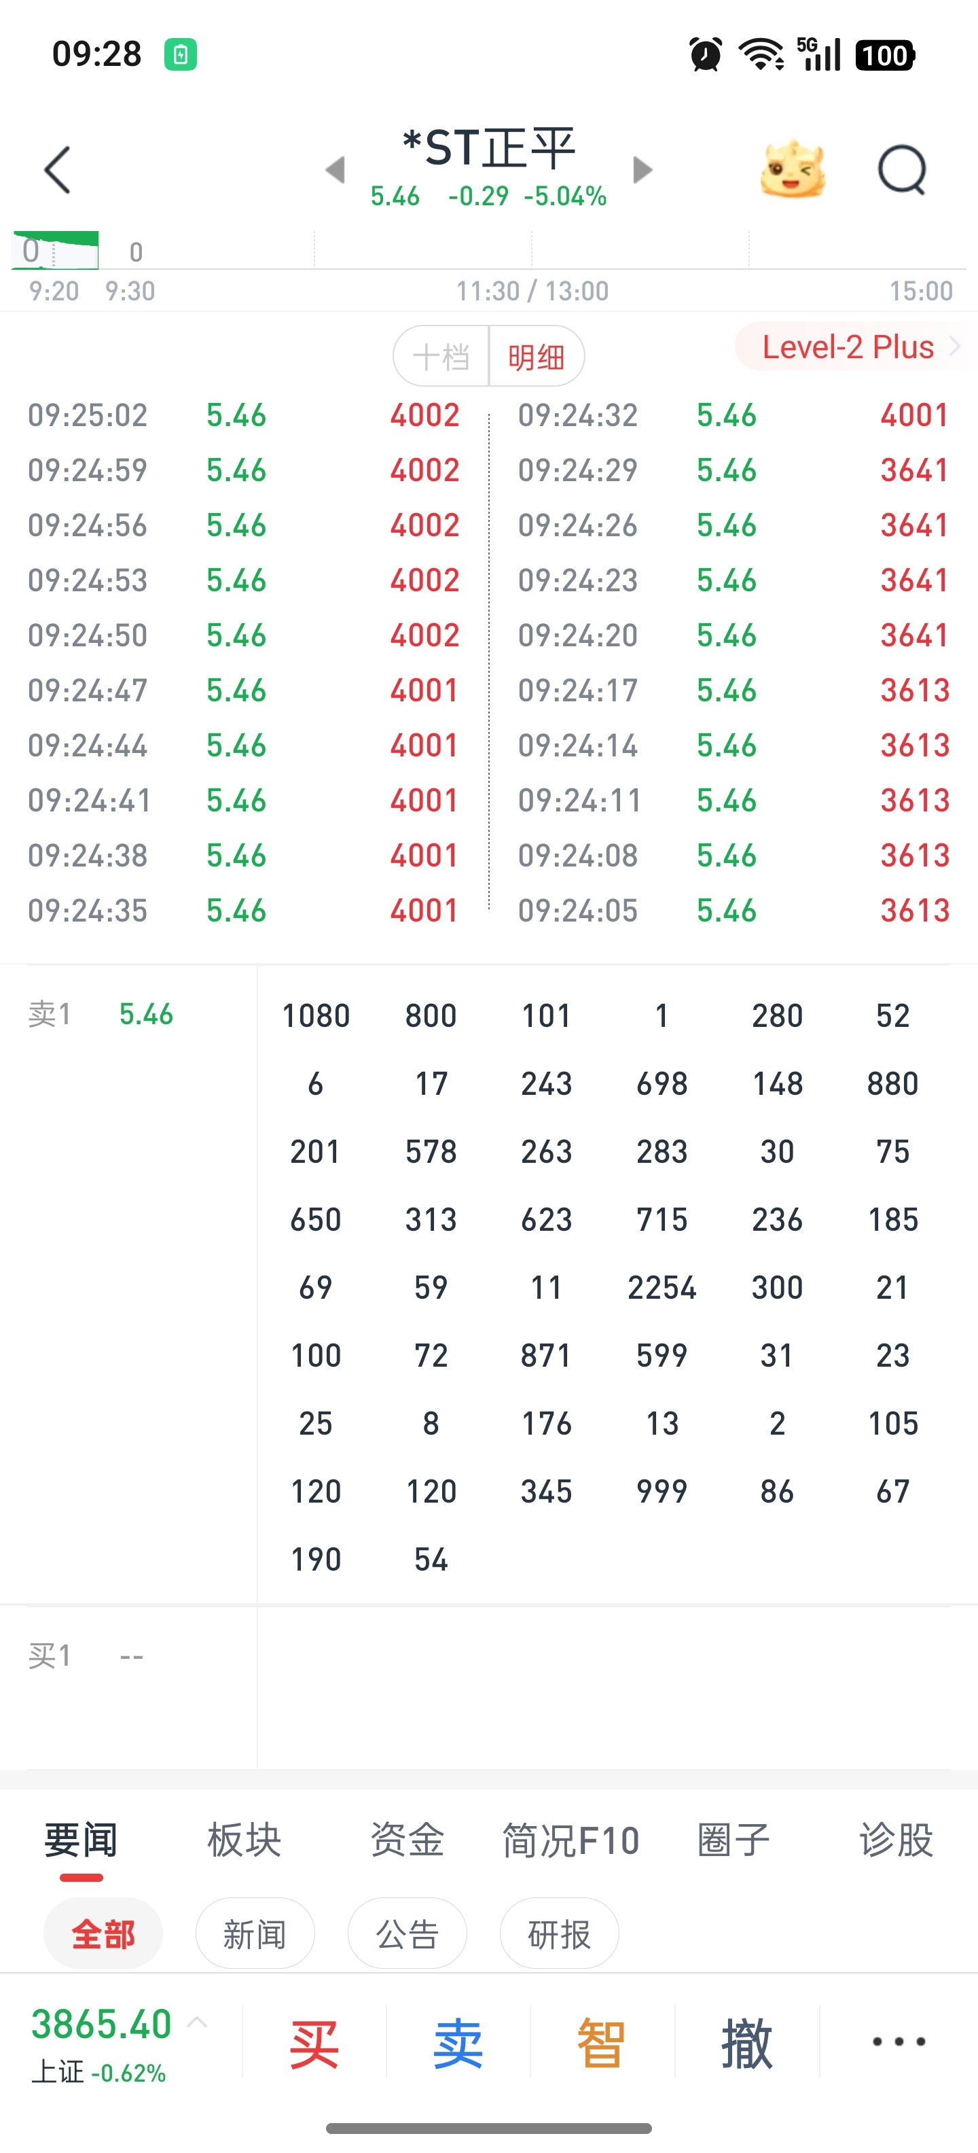Select the 明细 detail toggle

coord(536,357)
